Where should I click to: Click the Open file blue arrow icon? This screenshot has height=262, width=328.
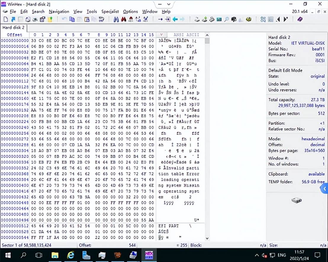point(13,20)
